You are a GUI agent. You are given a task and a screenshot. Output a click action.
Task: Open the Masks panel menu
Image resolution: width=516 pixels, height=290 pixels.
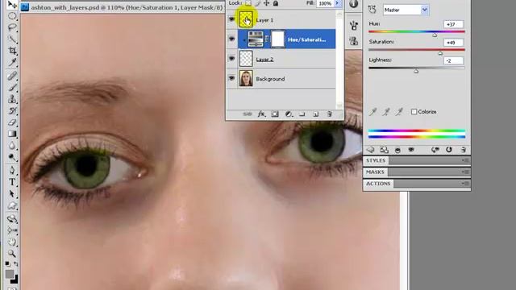(x=465, y=172)
